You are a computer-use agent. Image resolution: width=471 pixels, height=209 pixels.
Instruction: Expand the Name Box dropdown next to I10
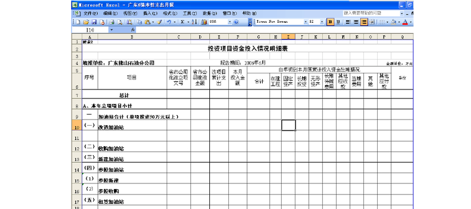click(x=112, y=30)
